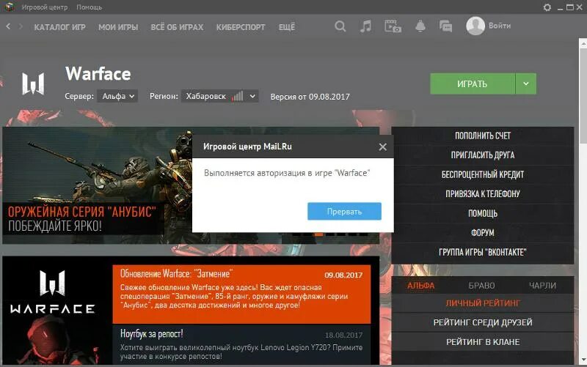This screenshot has width=587, height=367.
Task: Click the scrollbar down arrow
Action: click(583, 360)
